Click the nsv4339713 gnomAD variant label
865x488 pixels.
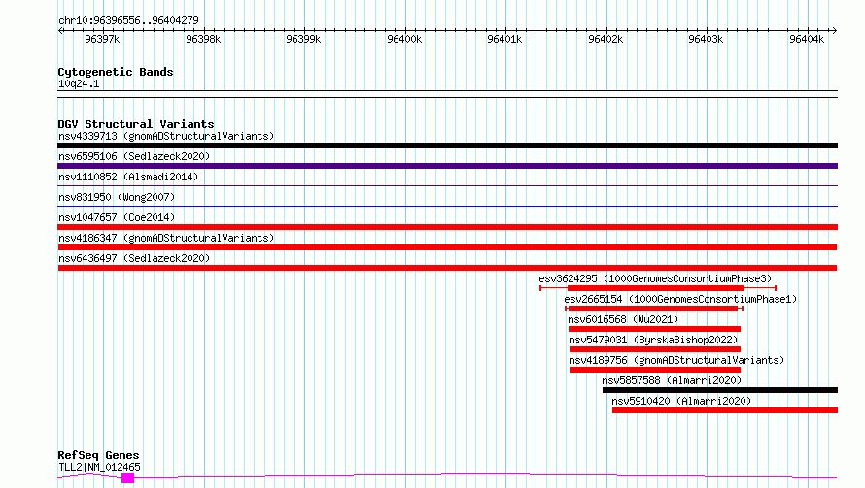pyautogui.click(x=166, y=136)
